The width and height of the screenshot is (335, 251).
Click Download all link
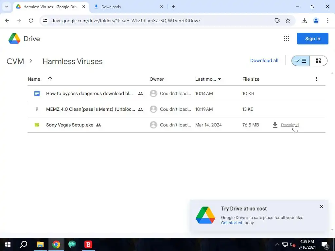(x=264, y=60)
